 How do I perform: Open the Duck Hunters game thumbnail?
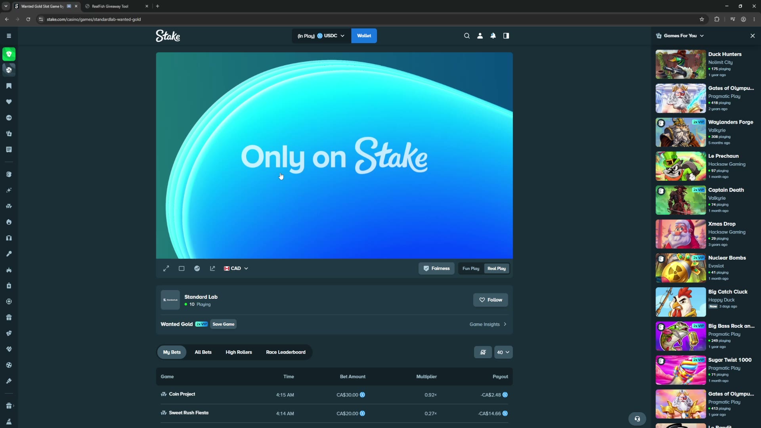pos(681,64)
